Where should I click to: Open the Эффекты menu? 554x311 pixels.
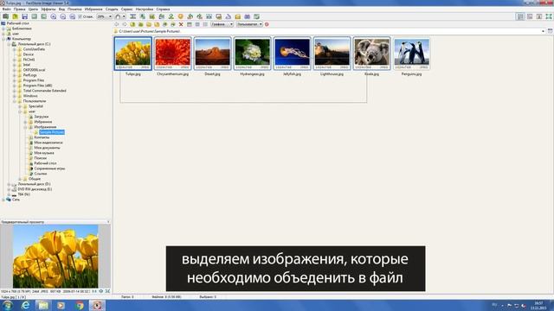(x=48, y=10)
